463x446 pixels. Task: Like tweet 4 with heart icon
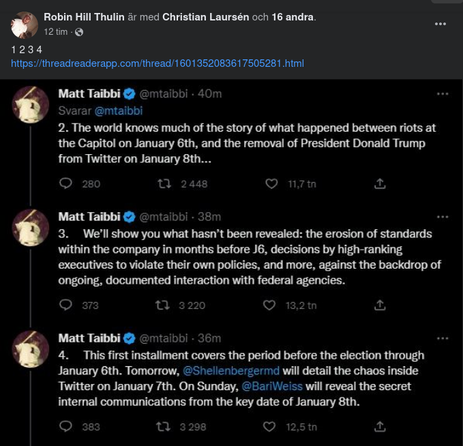pyautogui.click(x=271, y=426)
